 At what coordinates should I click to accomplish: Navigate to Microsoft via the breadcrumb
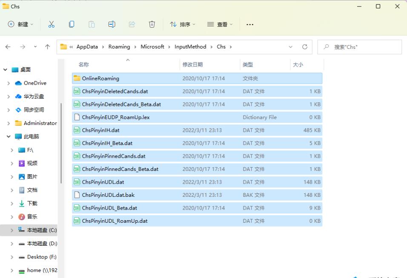pos(153,47)
